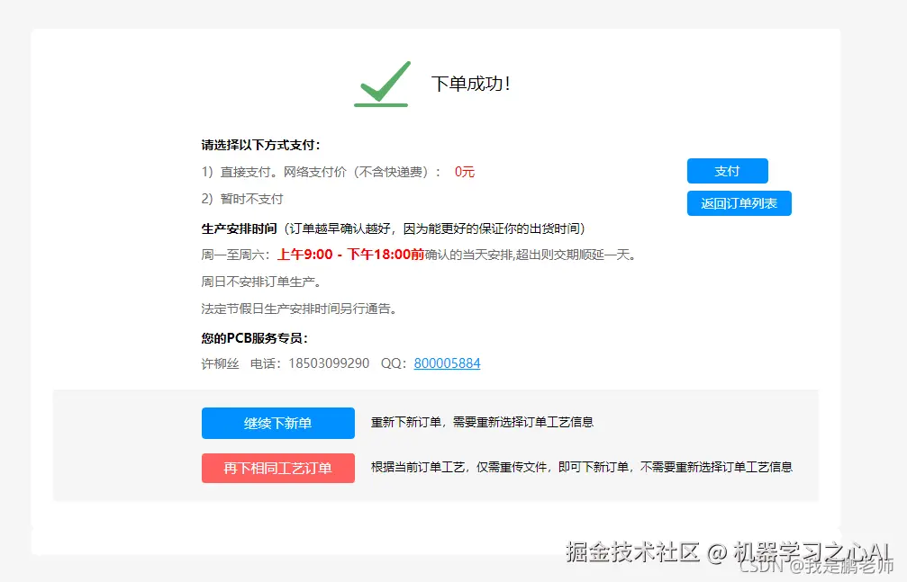Click the 再下相同工艺订单 red button
Screen dimensions: 907x582
[x=277, y=468]
